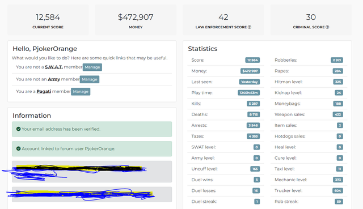Click the 'Hitman level:' label
The height and width of the screenshot is (209, 363).
point(289,82)
